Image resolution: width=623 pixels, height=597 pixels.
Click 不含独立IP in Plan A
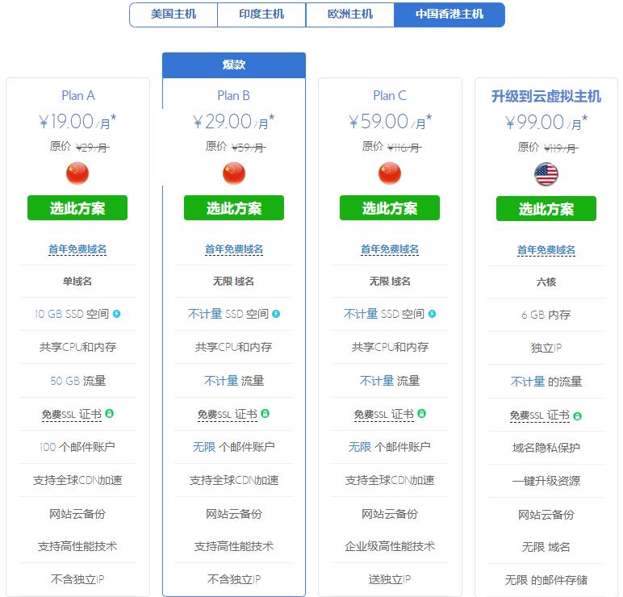[x=77, y=579]
